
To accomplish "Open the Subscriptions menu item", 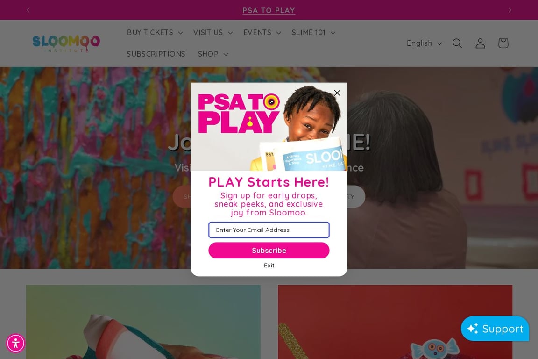I will (x=156, y=54).
